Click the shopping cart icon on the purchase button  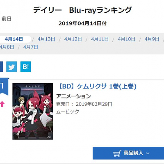pos(117,153)
